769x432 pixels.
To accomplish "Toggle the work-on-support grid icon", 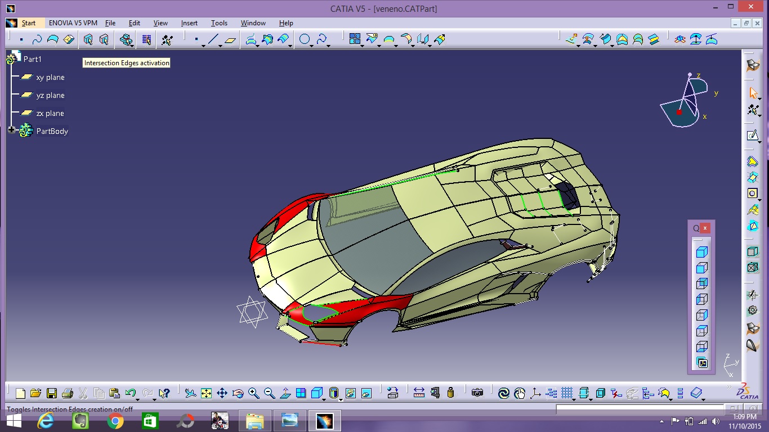I will pyautogui.click(x=567, y=393).
